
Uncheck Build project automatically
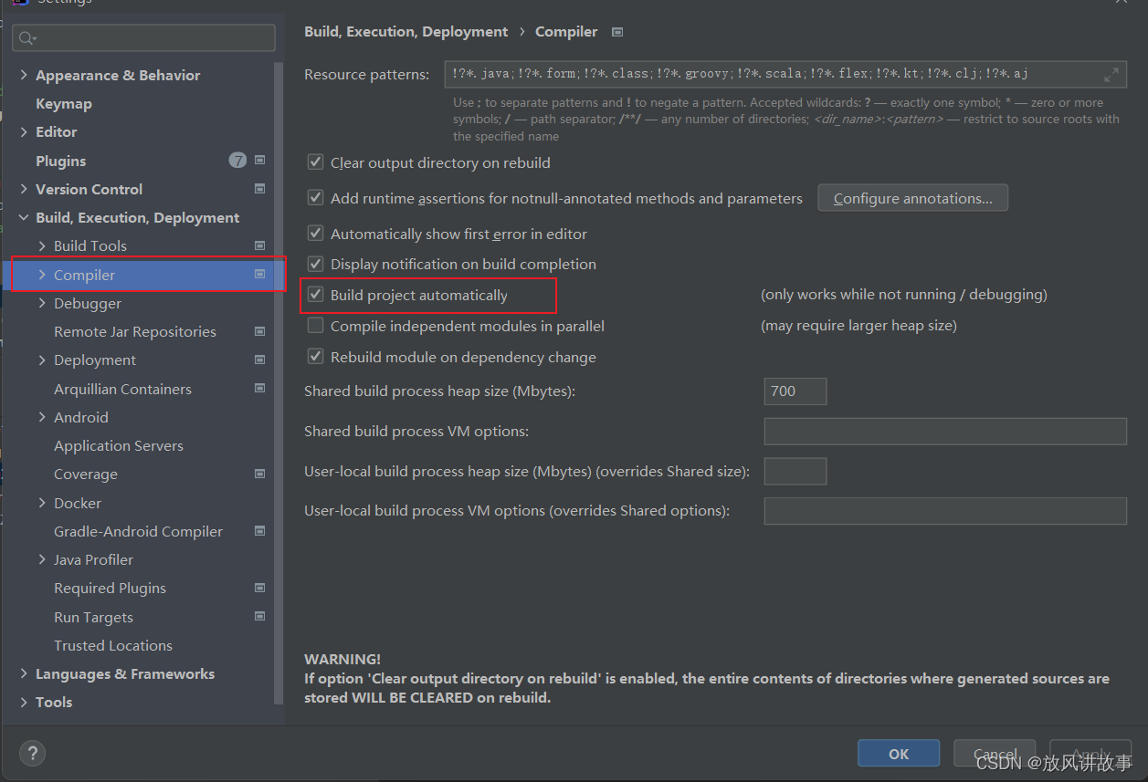point(315,295)
